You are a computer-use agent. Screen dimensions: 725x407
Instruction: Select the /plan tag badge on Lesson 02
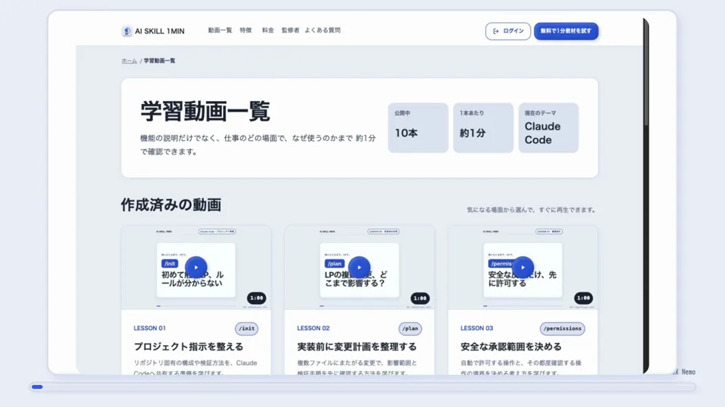[x=410, y=329]
